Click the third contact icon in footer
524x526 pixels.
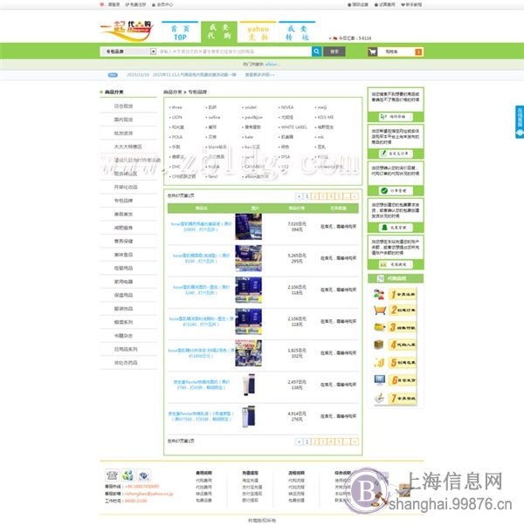144,475
